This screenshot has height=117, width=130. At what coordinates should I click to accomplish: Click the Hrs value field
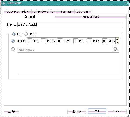click(x=76, y=41)
